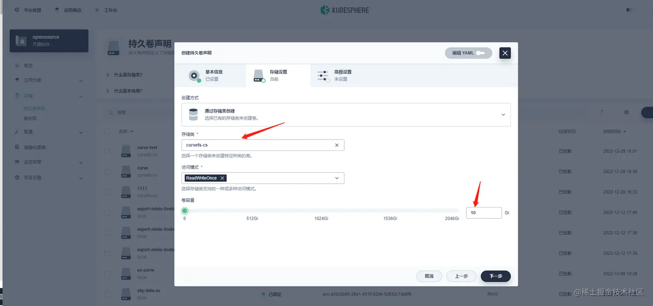Click the KubeSphere logo
Viewport: 653px width, 306px height.
pyautogui.click(x=345, y=10)
